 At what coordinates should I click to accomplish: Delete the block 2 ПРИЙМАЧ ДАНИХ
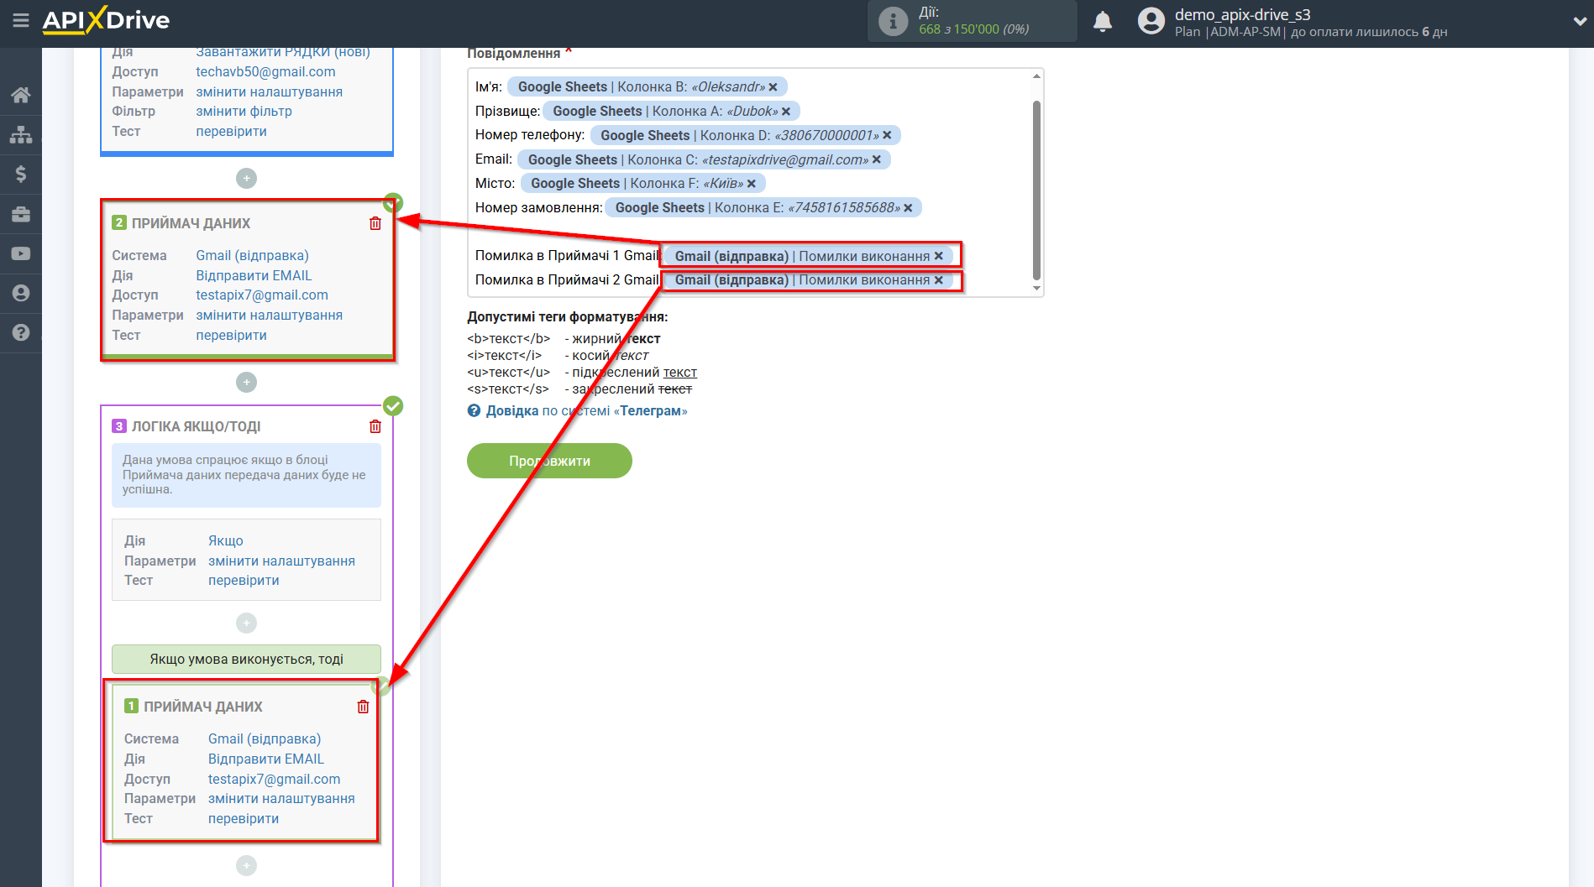tap(375, 223)
